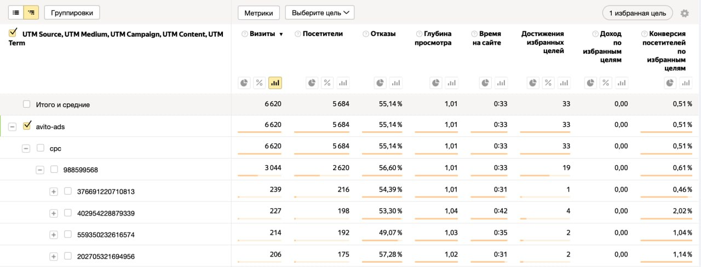The width and height of the screenshot is (701, 267).
Task: Sort by Визиты column header
Action: point(262,34)
